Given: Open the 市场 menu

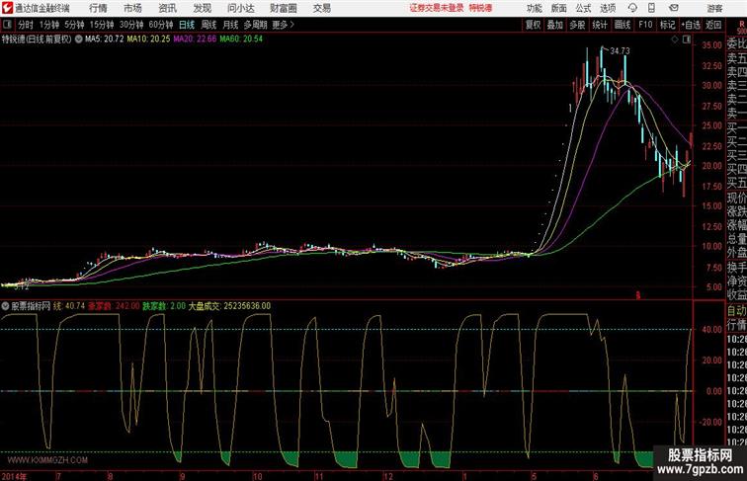Looking at the screenshot, I should click(133, 8).
